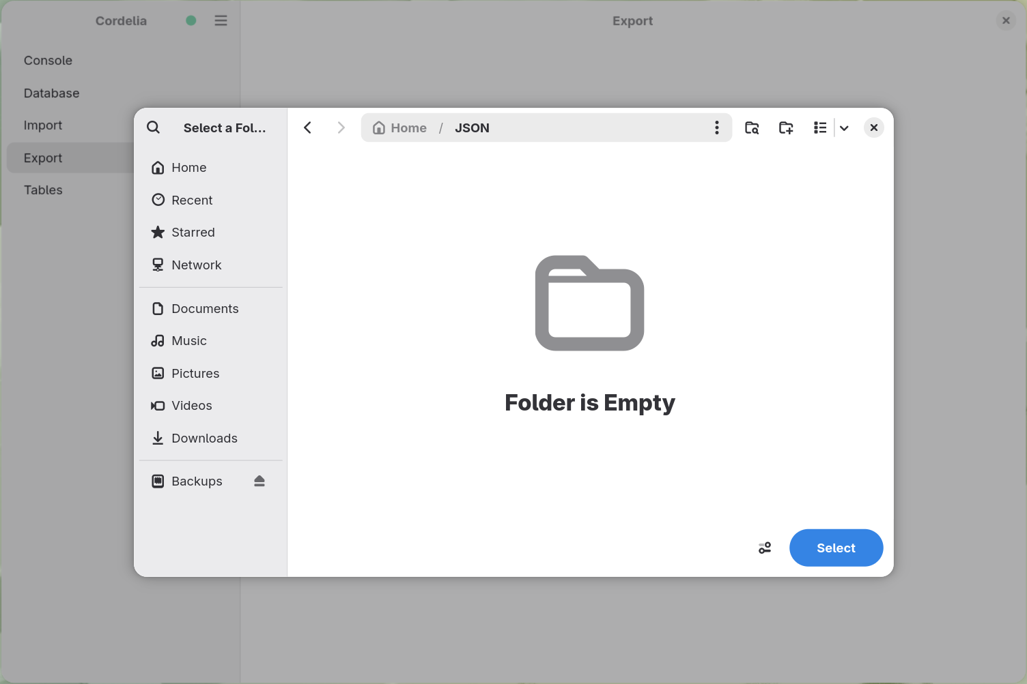Browse Network locations in the sidebar

211,265
